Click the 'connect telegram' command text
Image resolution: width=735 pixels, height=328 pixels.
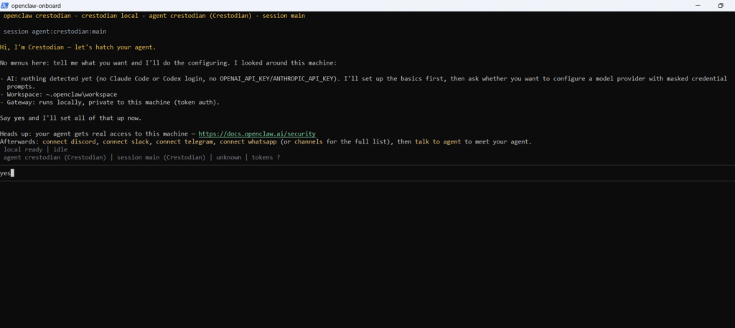click(184, 141)
